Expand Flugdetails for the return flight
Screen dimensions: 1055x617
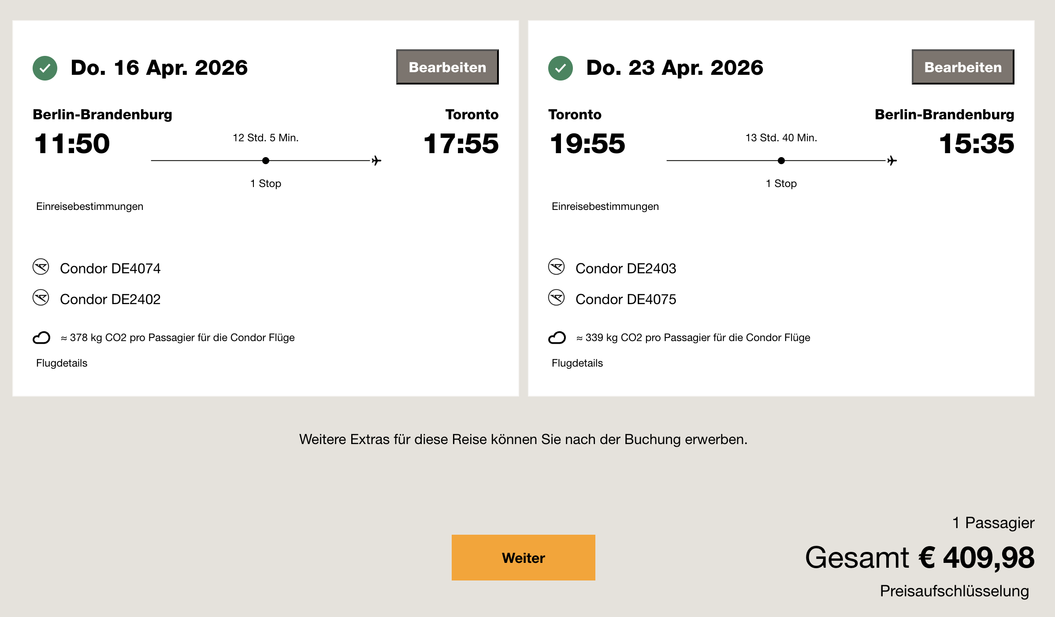click(x=577, y=363)
